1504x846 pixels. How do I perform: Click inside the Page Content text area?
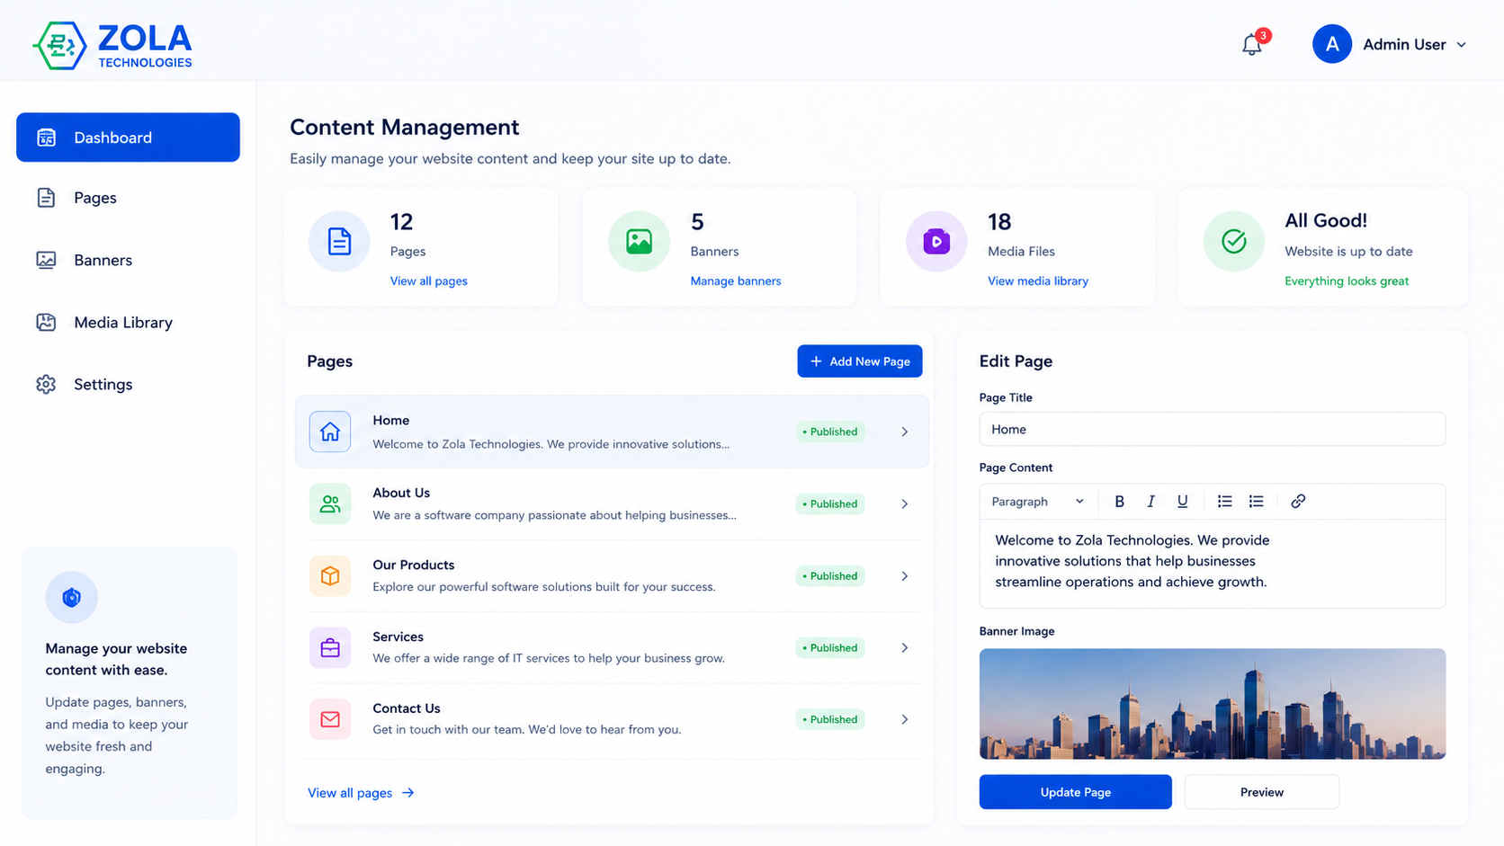coord(1212,564)
